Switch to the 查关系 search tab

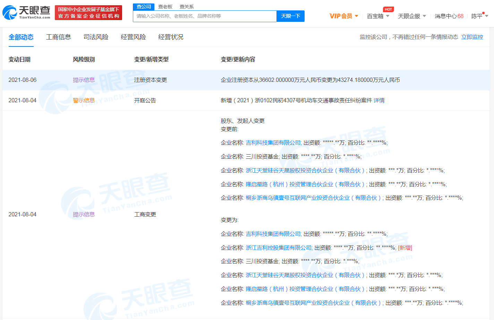(x=187, y=7)
